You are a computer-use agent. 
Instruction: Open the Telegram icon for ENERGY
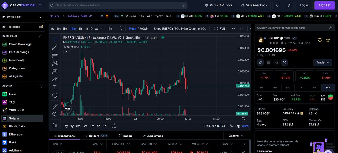click(277, 62)
